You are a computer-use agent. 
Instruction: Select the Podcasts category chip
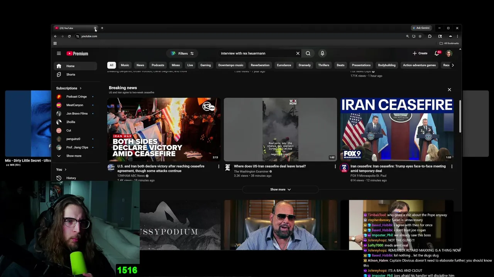158,65
